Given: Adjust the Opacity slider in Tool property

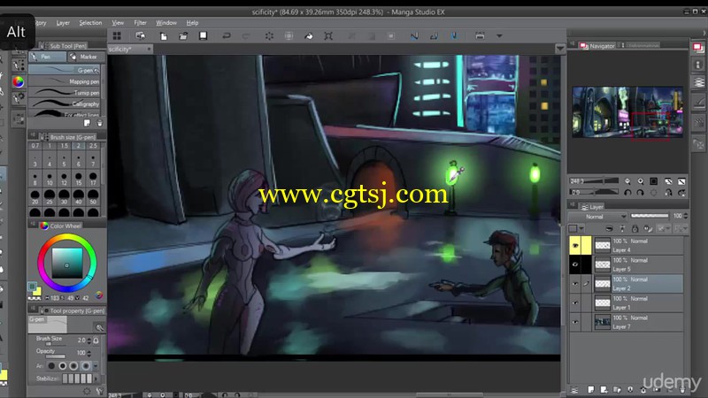Looking at the screenshot, I should pos(54,356).
